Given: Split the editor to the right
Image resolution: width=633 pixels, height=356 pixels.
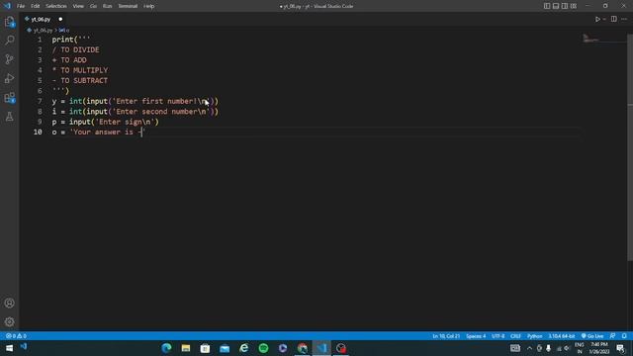Looking at the screenshot, I should pos(613,19).
